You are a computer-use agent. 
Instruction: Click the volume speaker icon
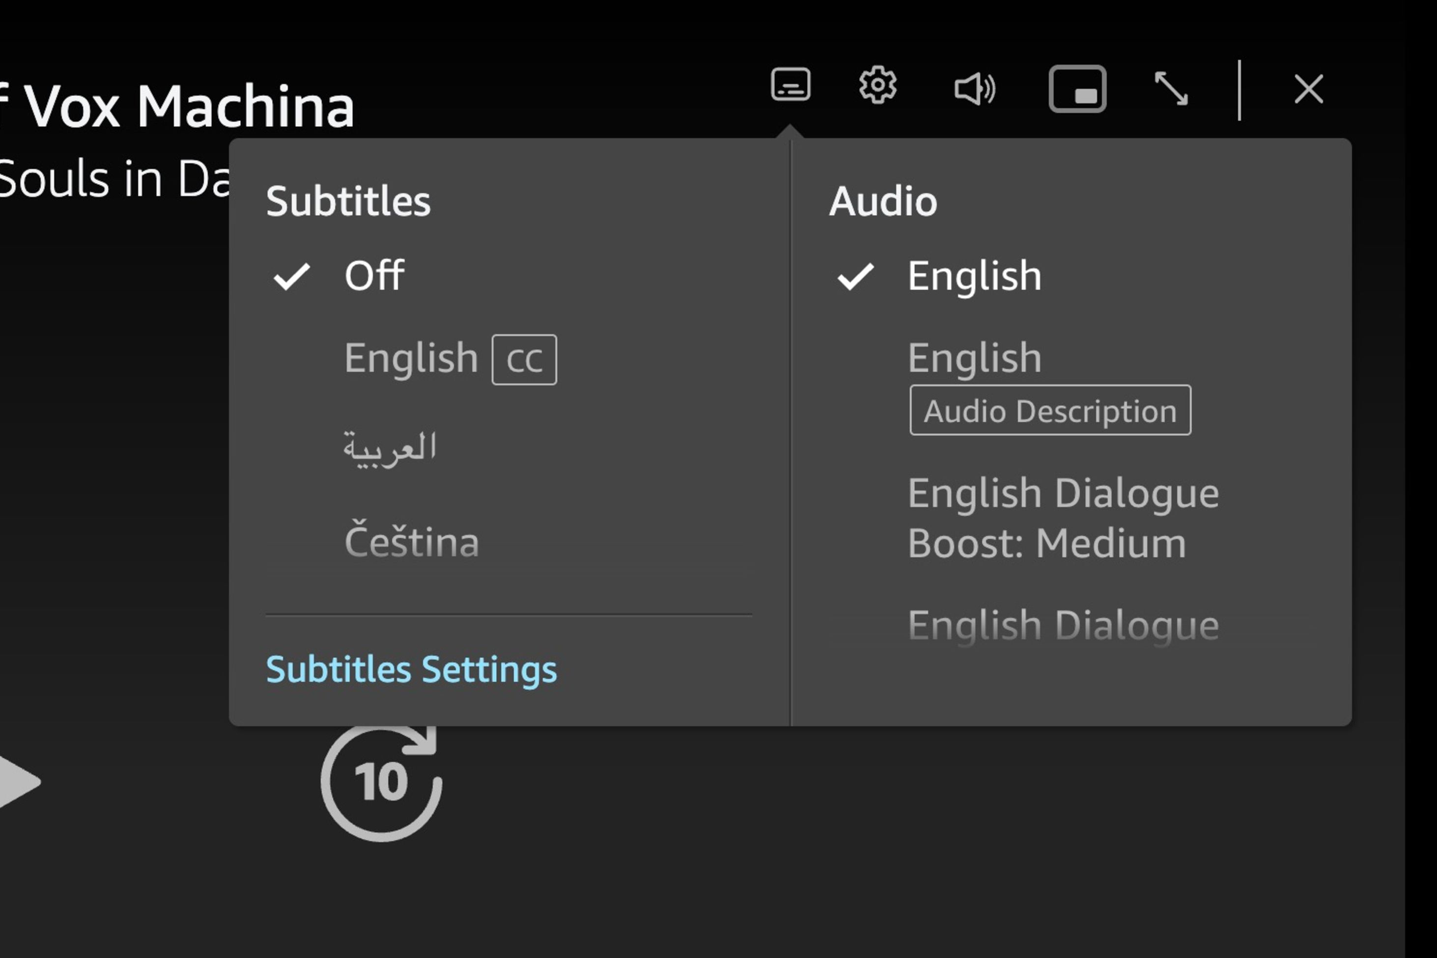tap(975, 88)
